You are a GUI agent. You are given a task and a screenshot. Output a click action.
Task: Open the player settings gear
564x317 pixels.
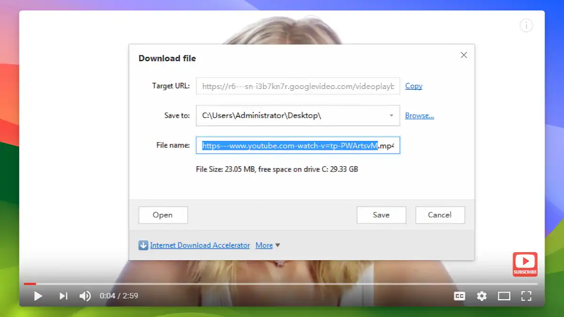[x=481, y=296]
